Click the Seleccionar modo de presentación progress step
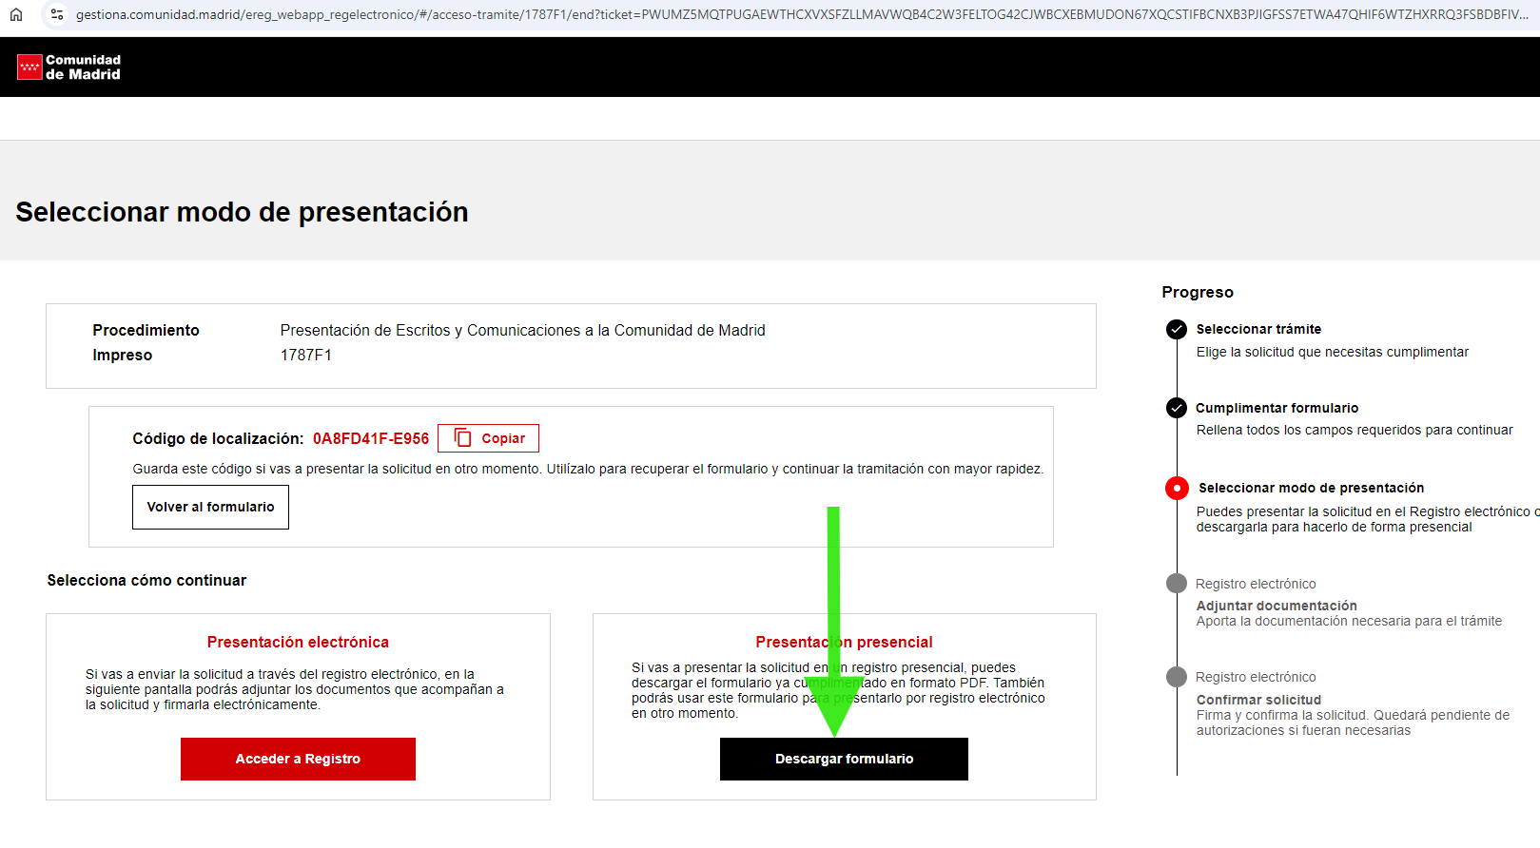 pos(1311,488)
